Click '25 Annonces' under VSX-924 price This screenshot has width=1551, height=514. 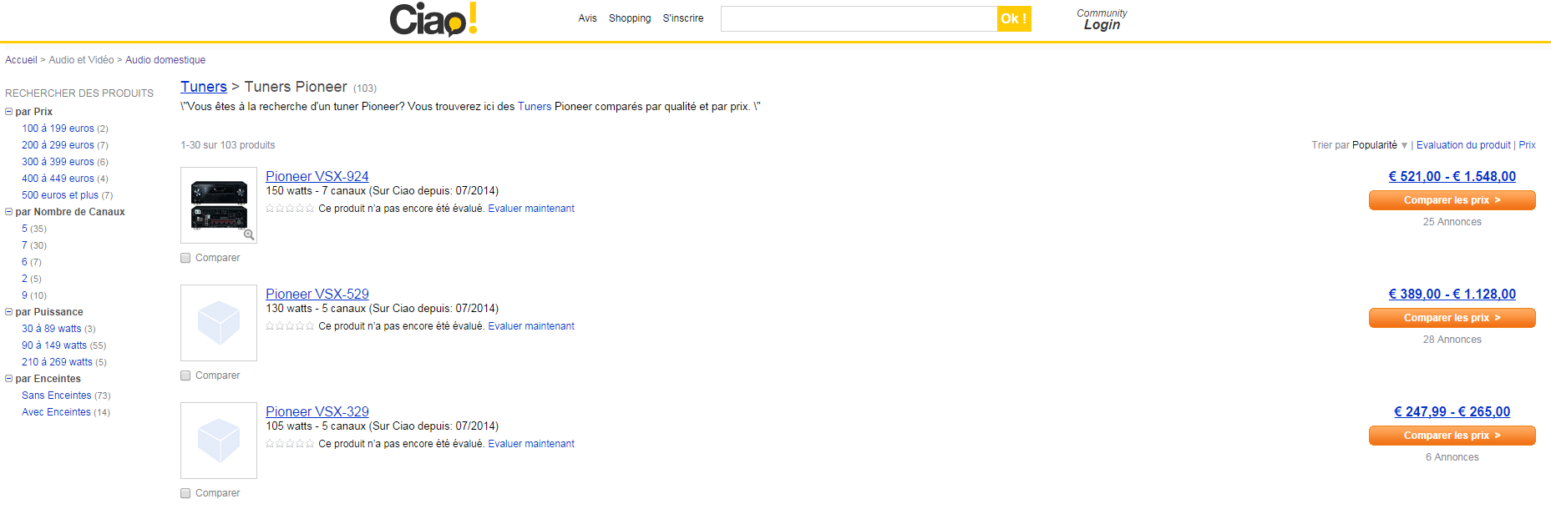tap(1452, 222)
